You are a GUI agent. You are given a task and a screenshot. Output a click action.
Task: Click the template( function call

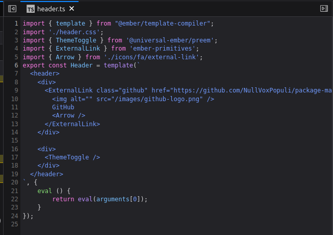pyautogui.click(x=120, y=65)
